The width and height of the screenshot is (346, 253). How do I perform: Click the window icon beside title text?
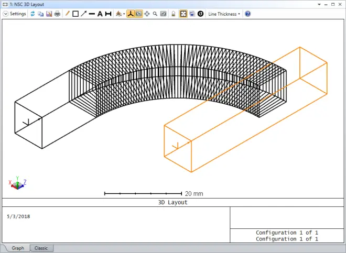5,4
